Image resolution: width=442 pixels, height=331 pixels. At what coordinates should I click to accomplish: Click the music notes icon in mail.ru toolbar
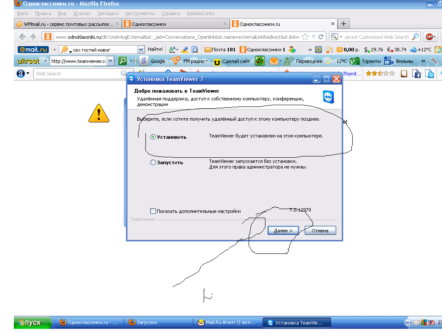point(329,50)
